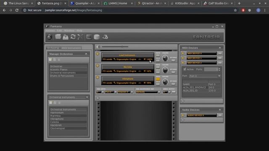Collapse the MIDI Devices panel
This screenshot has height=151, width=269.
pos(220,48)
